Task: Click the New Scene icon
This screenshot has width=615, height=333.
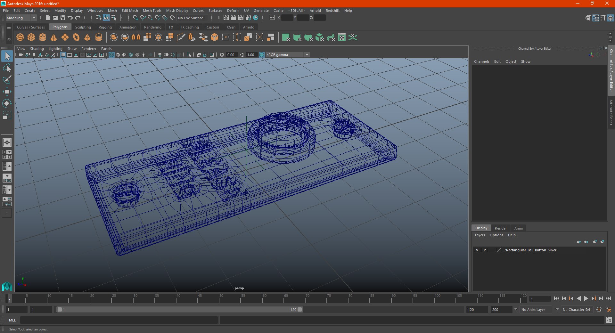Action: [x=48, y=18]
